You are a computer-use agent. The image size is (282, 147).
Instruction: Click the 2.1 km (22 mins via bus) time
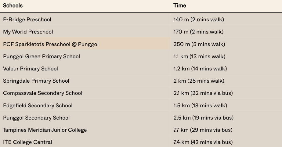click(203, 93)
